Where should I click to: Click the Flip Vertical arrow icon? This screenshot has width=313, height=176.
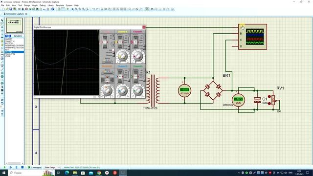[2, 114]
